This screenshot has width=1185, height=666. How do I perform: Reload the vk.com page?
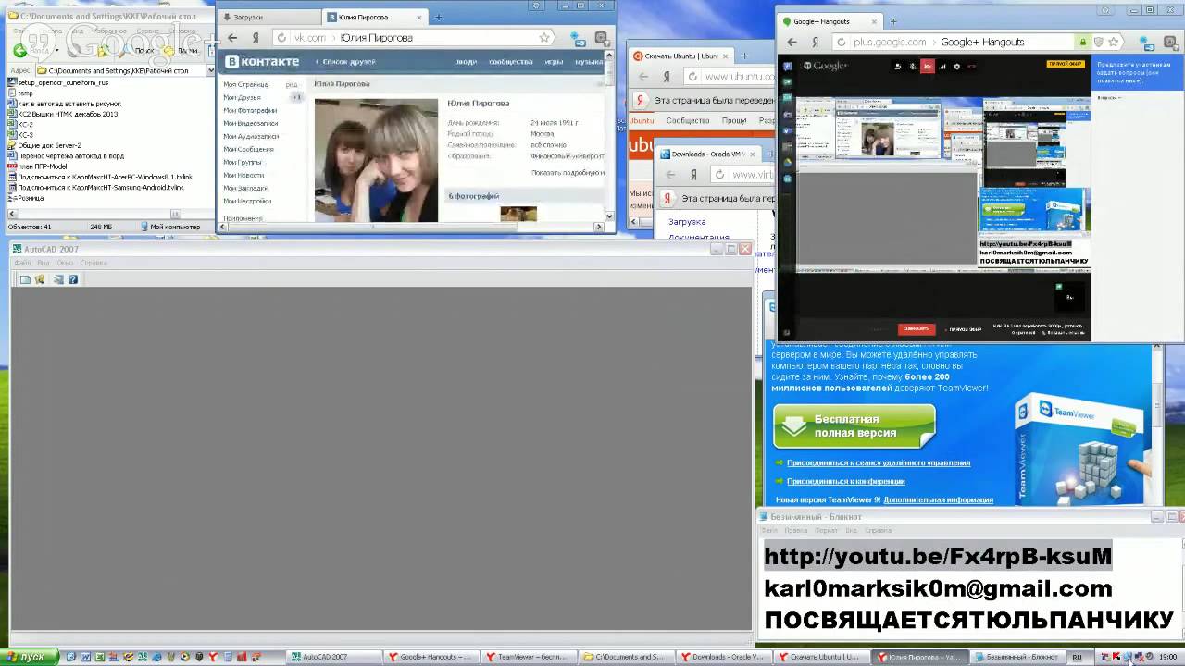281,38
